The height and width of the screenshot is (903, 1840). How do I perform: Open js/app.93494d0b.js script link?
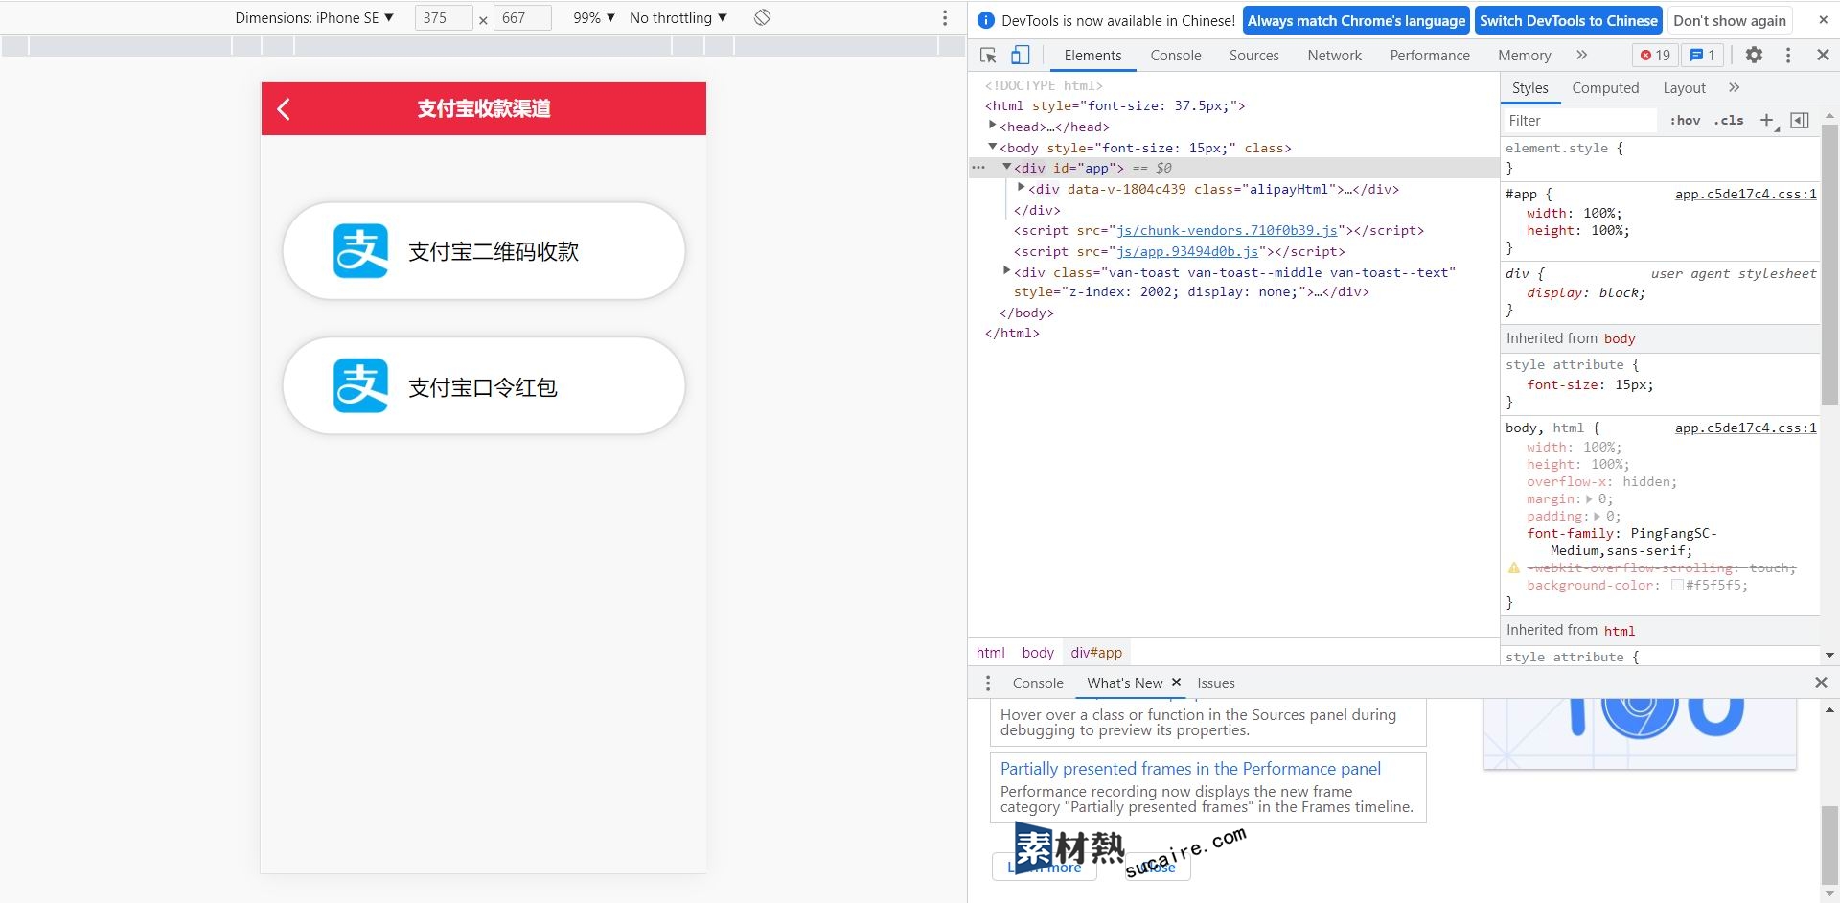(x=1187, y=251)
